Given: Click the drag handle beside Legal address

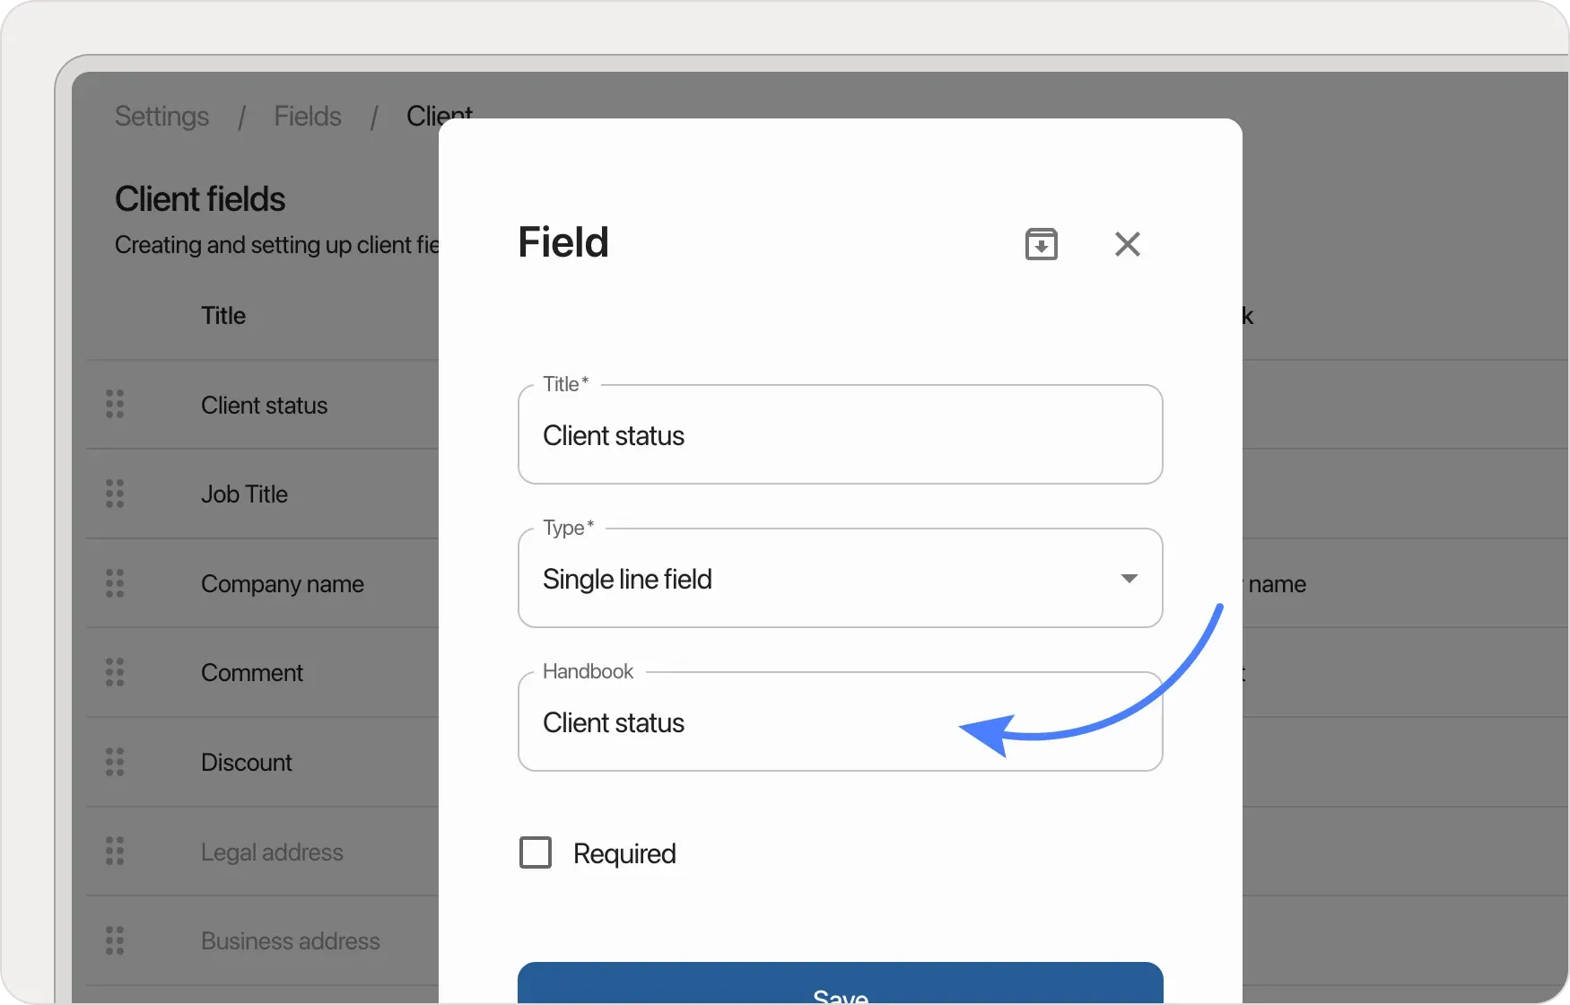Looking at the screenshot, I should coord(114,851).
